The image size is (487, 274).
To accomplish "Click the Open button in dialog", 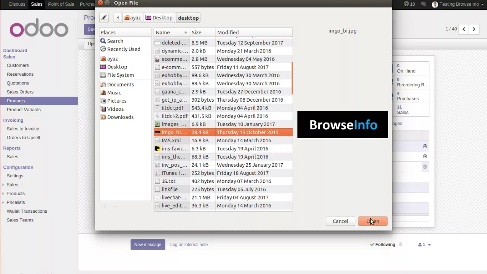I will (372, 221).
